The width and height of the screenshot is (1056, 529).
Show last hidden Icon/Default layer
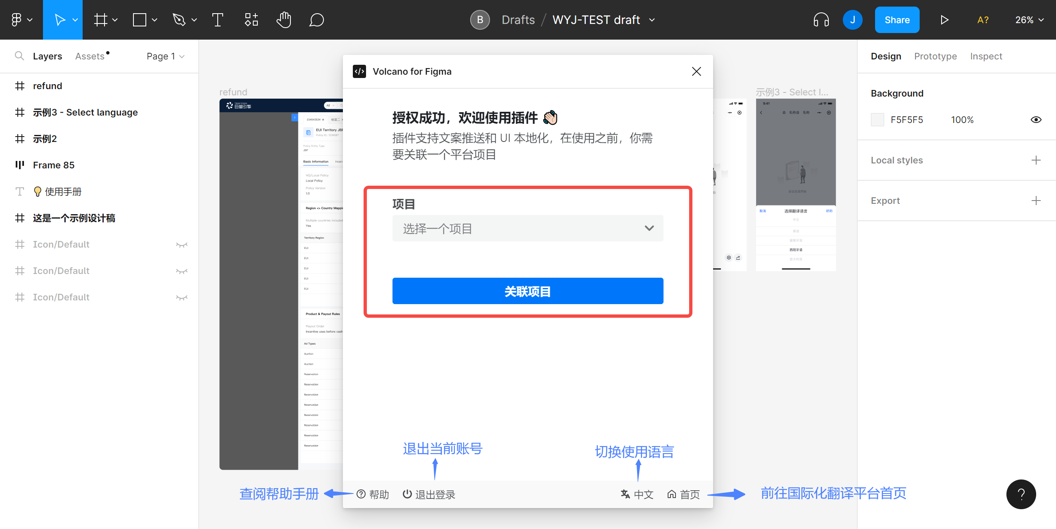[x=182, y=298]
